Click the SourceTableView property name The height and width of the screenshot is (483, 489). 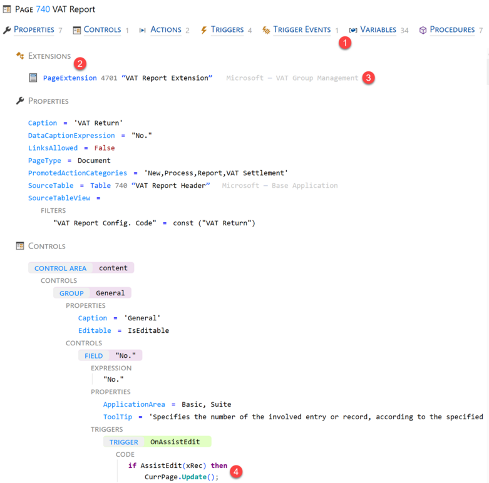(x=59, y=198)
